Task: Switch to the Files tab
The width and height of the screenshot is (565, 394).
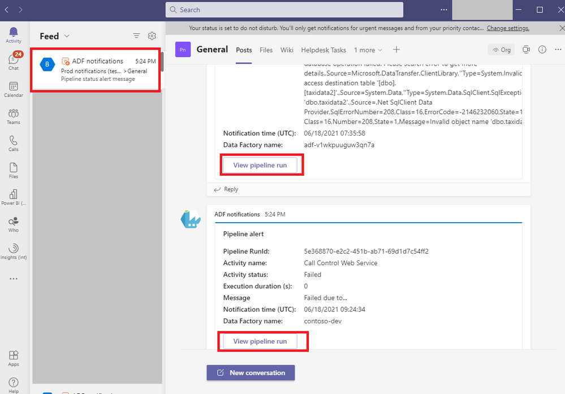Action: point(266,50)
